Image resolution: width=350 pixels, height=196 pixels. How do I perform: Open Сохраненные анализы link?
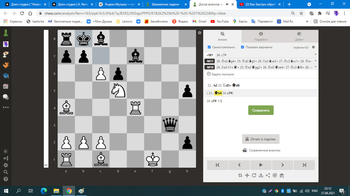261,150
